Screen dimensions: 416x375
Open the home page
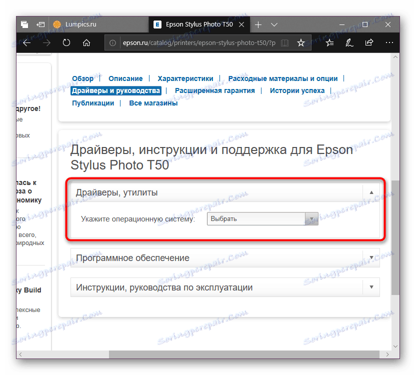point(86,42)
